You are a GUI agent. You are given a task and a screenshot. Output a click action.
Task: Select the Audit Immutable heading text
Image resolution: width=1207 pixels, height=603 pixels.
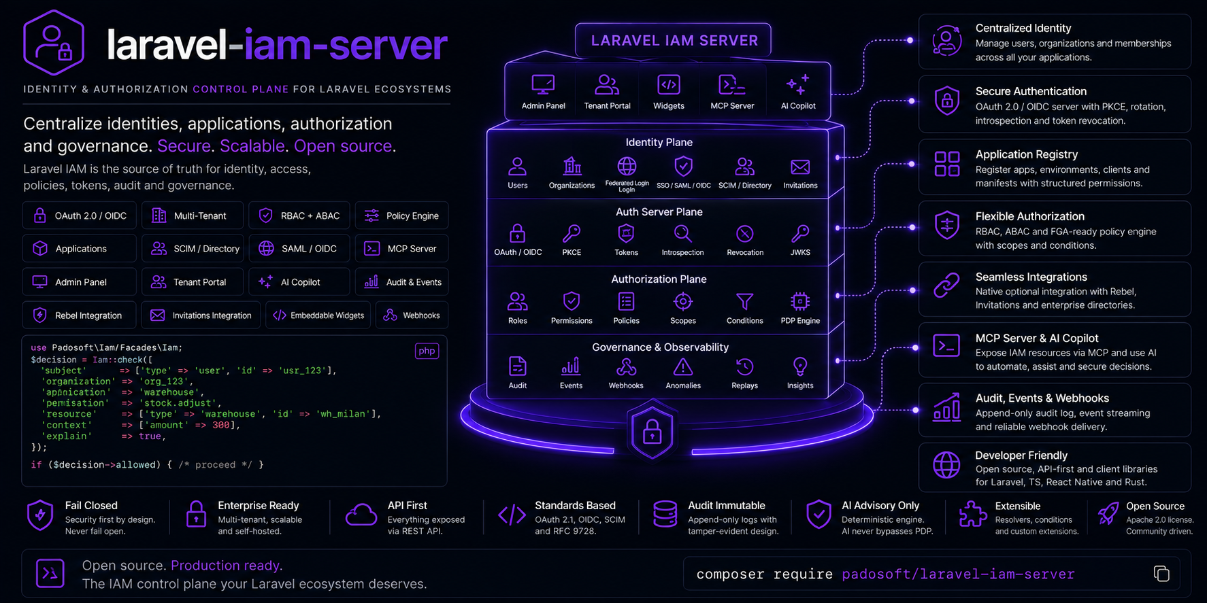726,505
